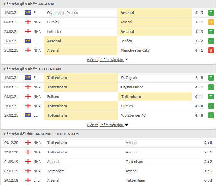Expand more Arsenal matches via Hiển thị thêm trận đấu
The width and height of the screenshot is (216, 185).
105,60
